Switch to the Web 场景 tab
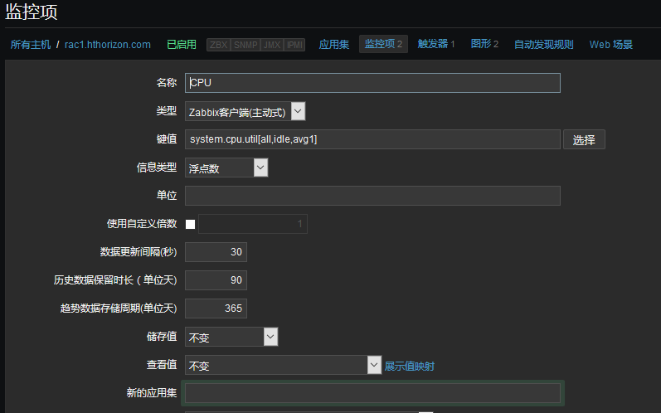The width and height of the screenshot is (661, 413). [x=611, y=45]
